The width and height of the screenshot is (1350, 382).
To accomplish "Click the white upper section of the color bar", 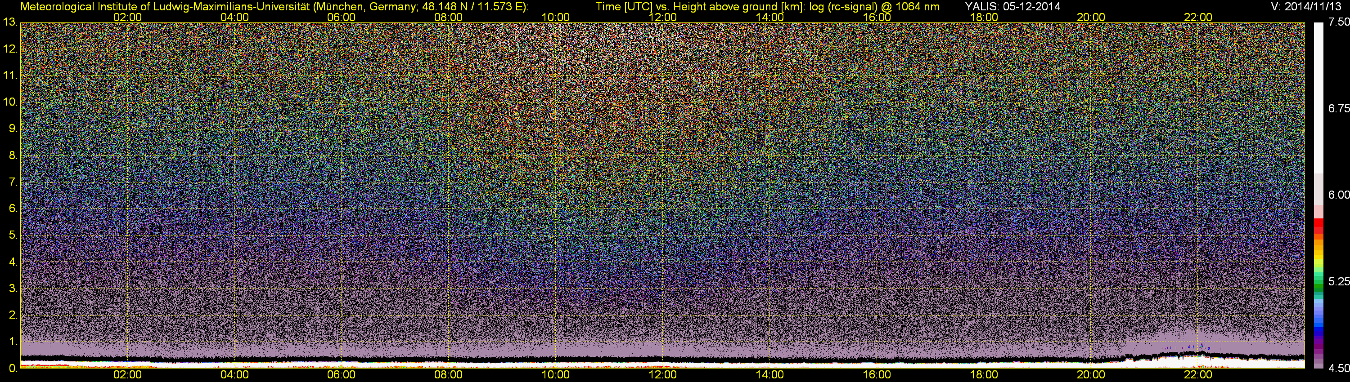I will 1318,94.
